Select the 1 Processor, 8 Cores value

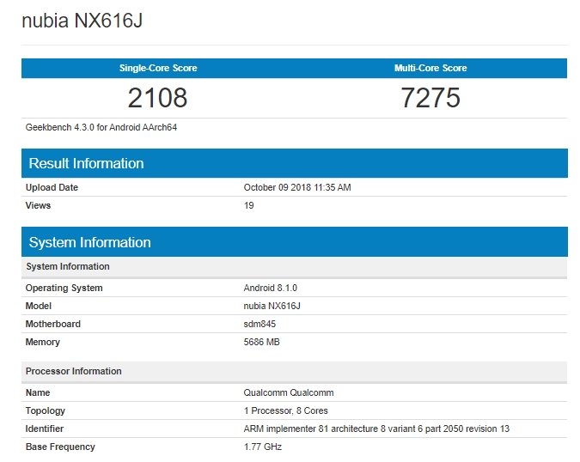[x=285, y=410]
